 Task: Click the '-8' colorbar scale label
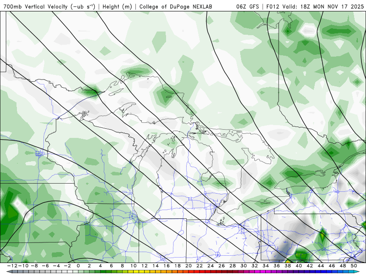tap(34, 266)
